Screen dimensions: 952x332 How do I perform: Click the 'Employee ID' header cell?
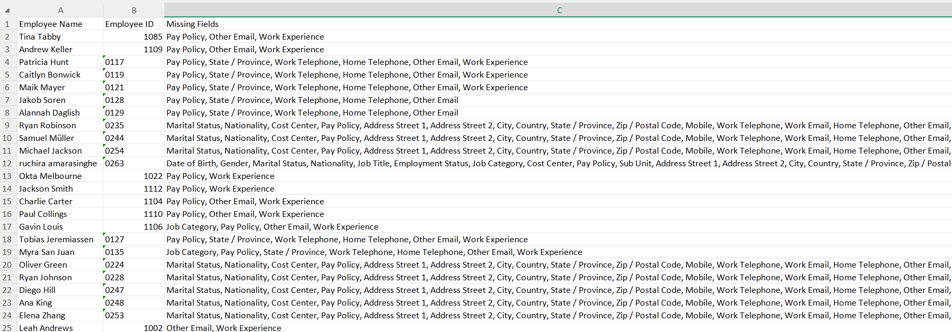(x=134, y=24)
